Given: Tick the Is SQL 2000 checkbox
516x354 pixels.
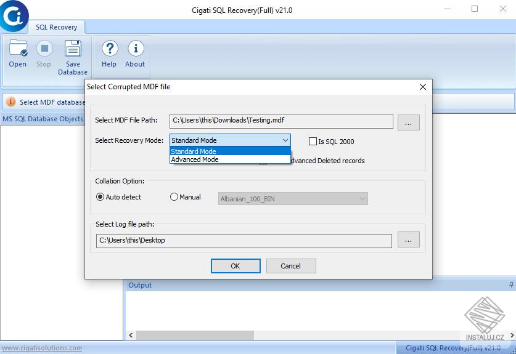Looking at the screenshot, I should coord(313,142).
